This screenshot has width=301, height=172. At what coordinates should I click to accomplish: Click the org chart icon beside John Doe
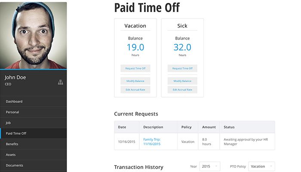click(60, 82)
